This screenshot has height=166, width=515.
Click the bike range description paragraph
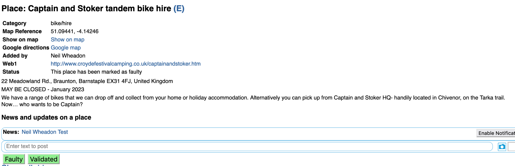coord(253,101)
